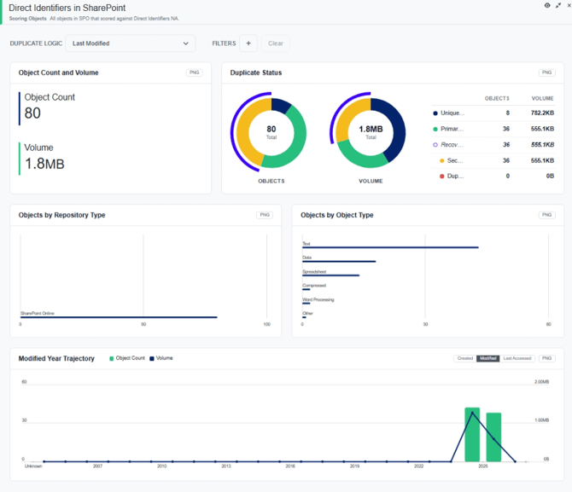The image size is (572, 492).
Task: Export Object Count and Volume as PNG
Action: click(194, 72)
